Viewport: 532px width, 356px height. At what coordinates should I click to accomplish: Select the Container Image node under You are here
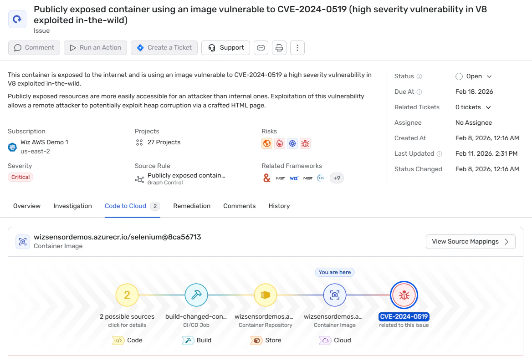(x=334, y=295)
